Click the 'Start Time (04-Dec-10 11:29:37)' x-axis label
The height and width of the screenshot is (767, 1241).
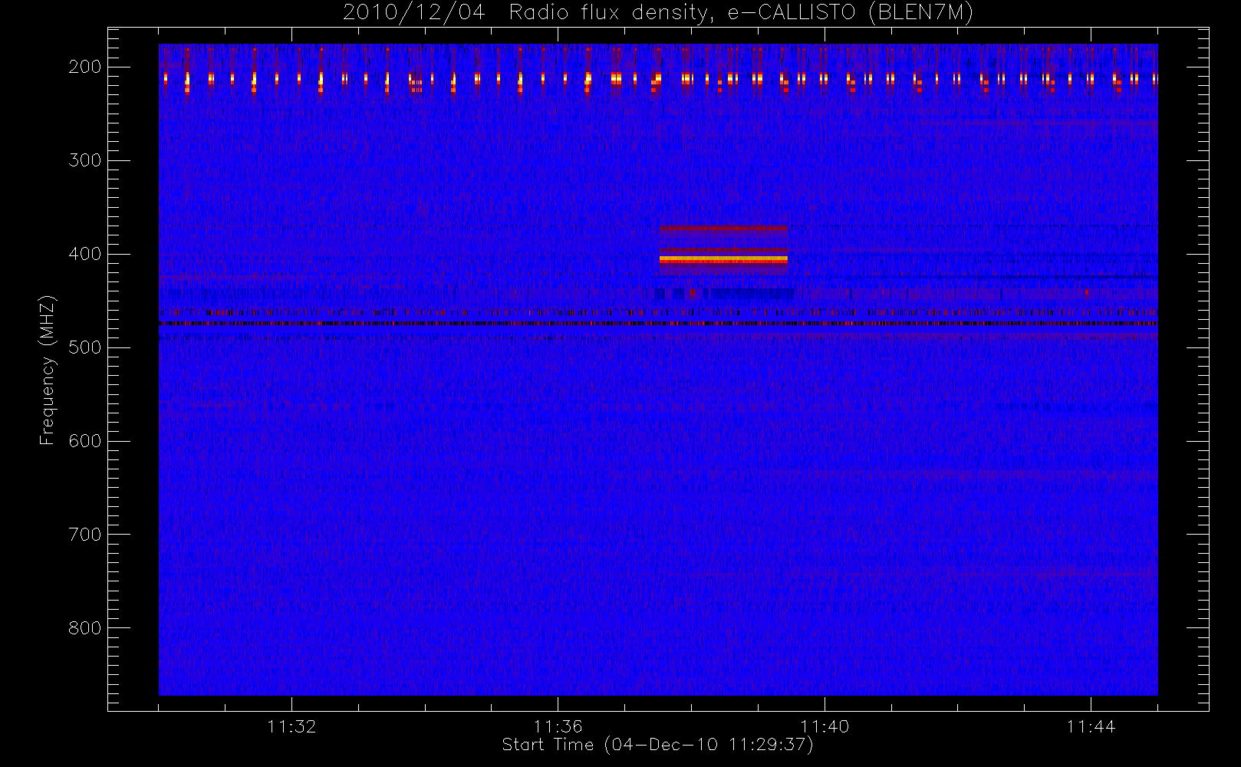click(x=657, y=745)
